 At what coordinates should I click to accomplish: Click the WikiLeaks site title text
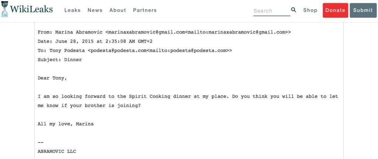(31, 10)
